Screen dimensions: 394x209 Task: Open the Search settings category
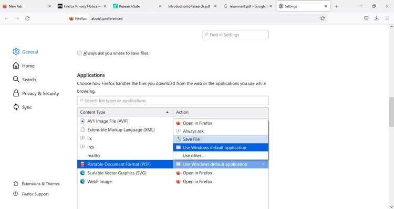24,80
